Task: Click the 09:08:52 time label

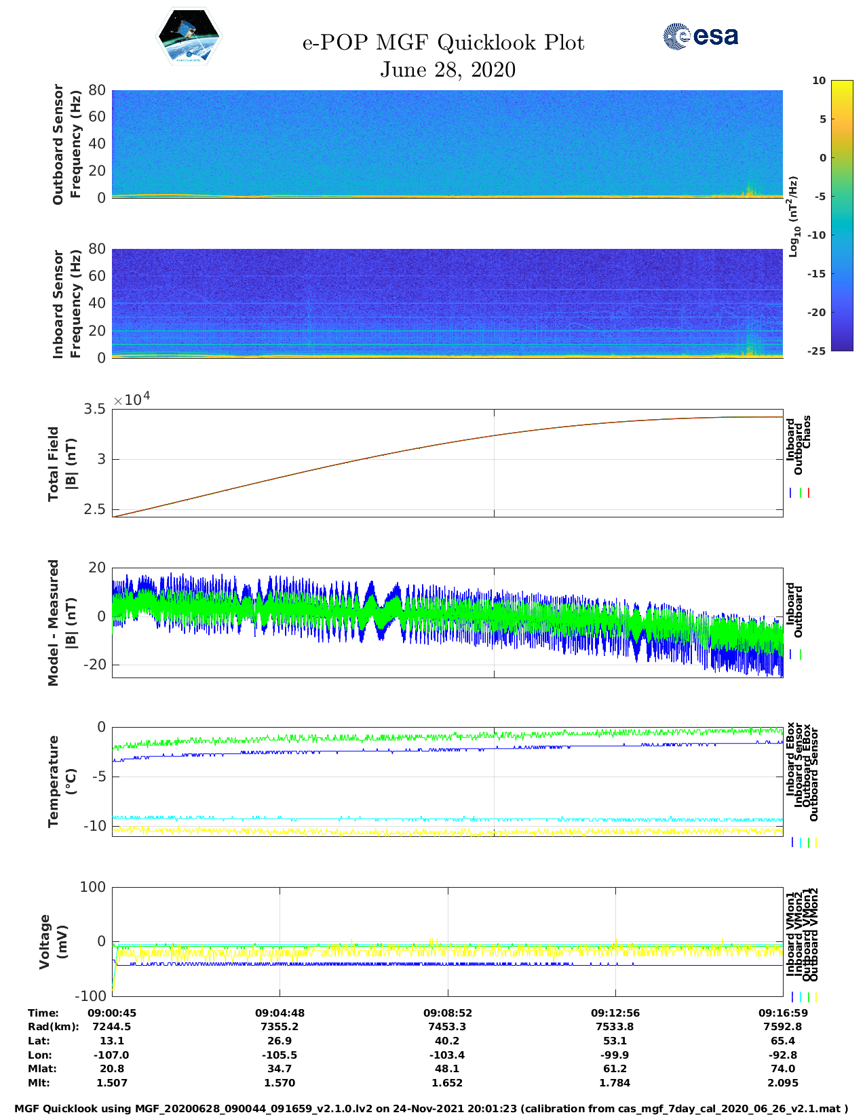Action: coord(447,1013)
